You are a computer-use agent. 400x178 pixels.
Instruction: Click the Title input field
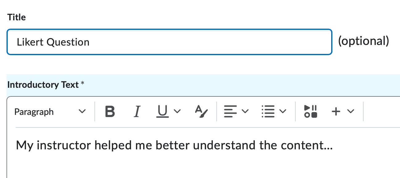coord(169,42)
